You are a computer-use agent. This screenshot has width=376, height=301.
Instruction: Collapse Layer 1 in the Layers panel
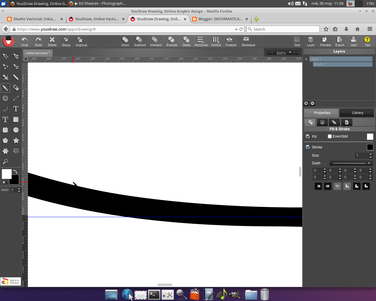tap(306, 59)
